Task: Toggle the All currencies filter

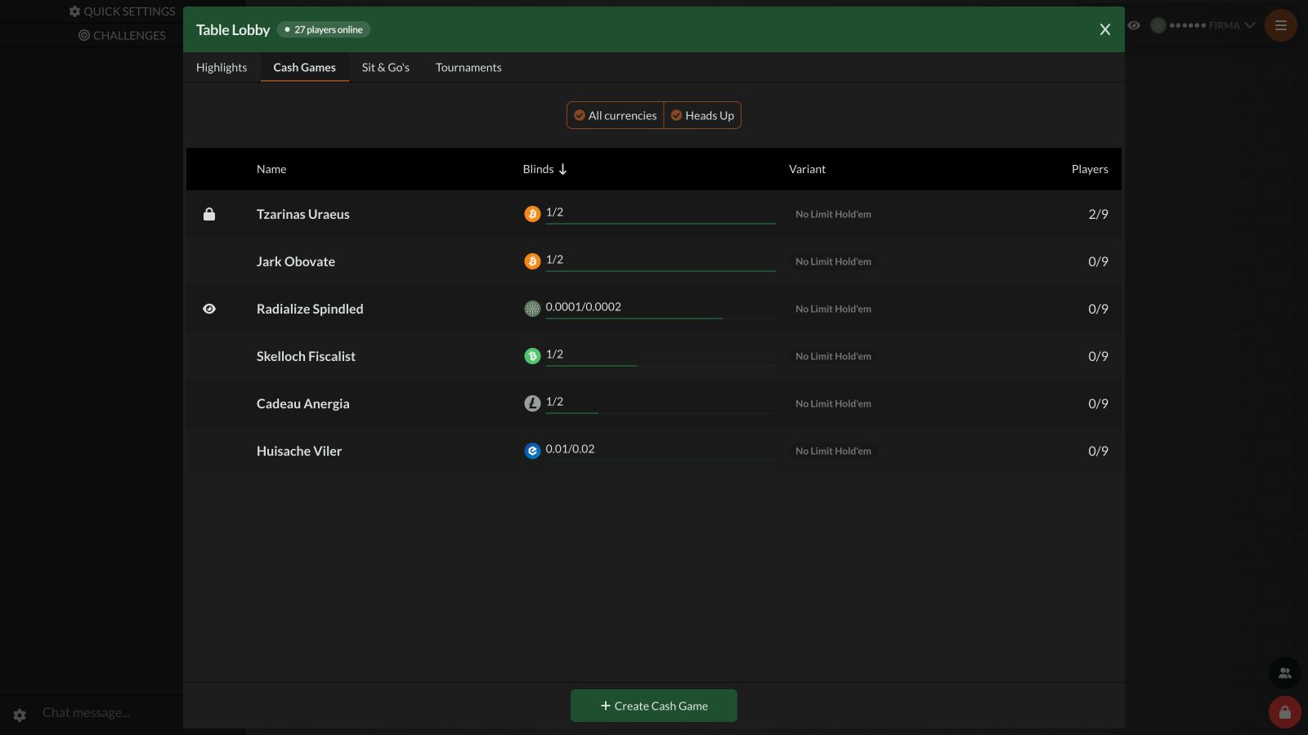Action: (x=616, y=115)
